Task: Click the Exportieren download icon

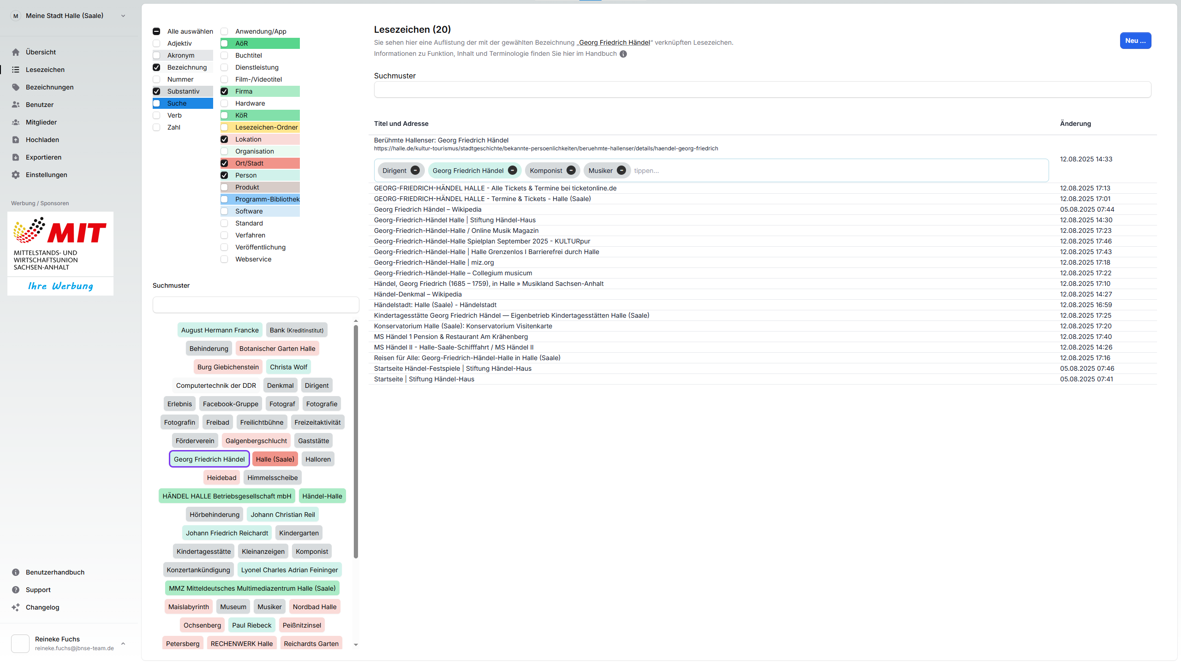Action: click(x=16, y=157)
